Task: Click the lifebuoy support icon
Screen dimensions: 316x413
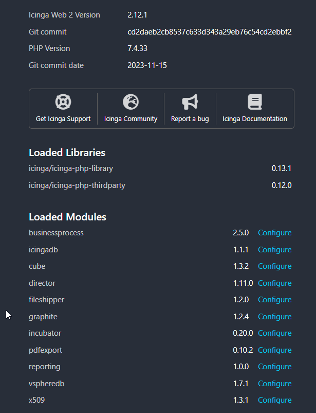Action: (x=63, y=101)
